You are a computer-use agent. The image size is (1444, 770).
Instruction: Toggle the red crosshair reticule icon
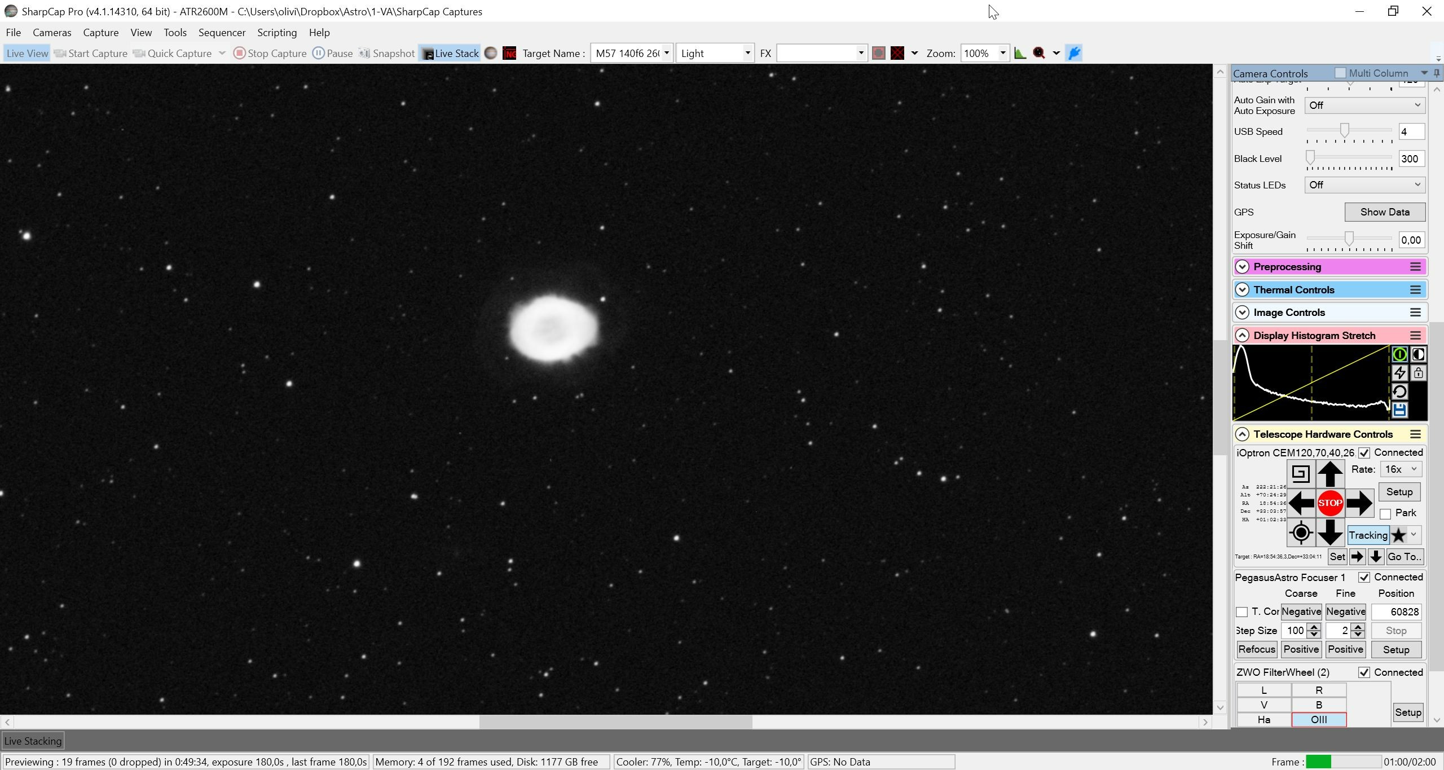[897, 53]
